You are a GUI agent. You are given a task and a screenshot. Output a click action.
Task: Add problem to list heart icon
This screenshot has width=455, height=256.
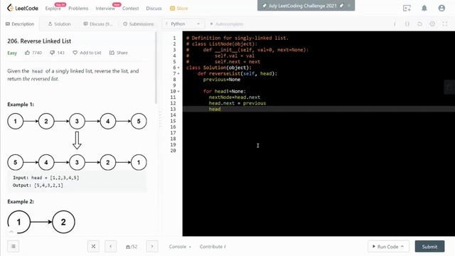click(x=75, y=53)
